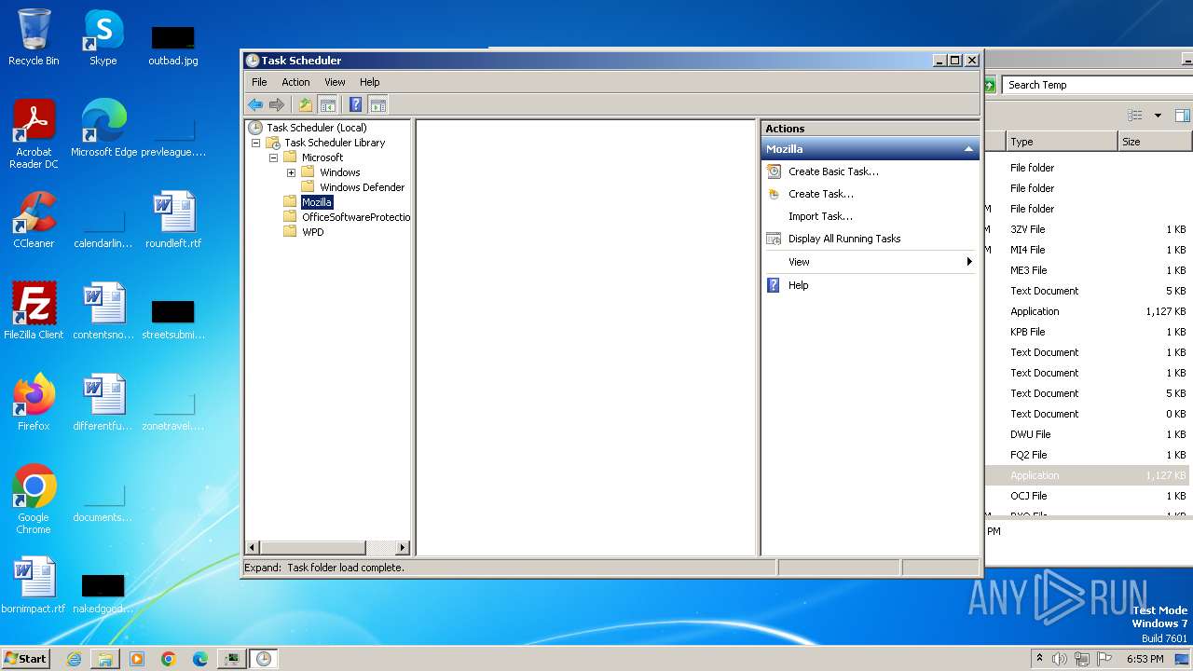Open the Action menu
1193x671 pixels.
point(295,82)
